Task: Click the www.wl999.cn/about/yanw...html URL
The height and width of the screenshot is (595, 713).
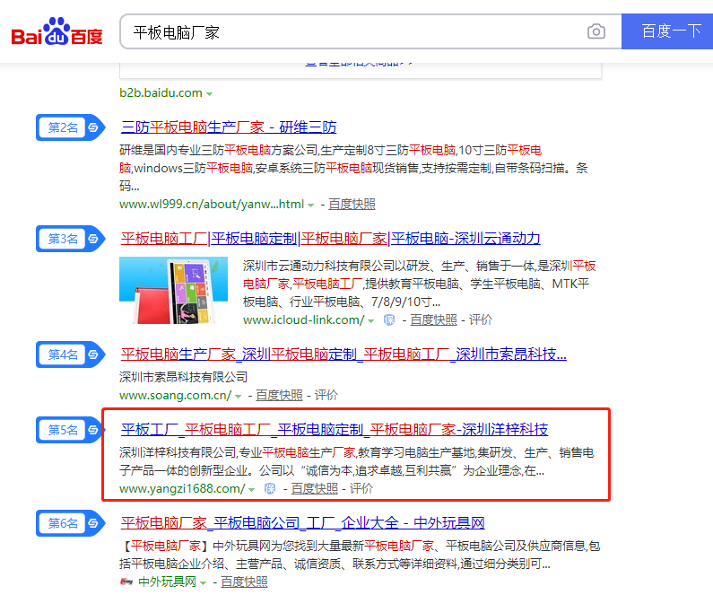Action: 212,205
